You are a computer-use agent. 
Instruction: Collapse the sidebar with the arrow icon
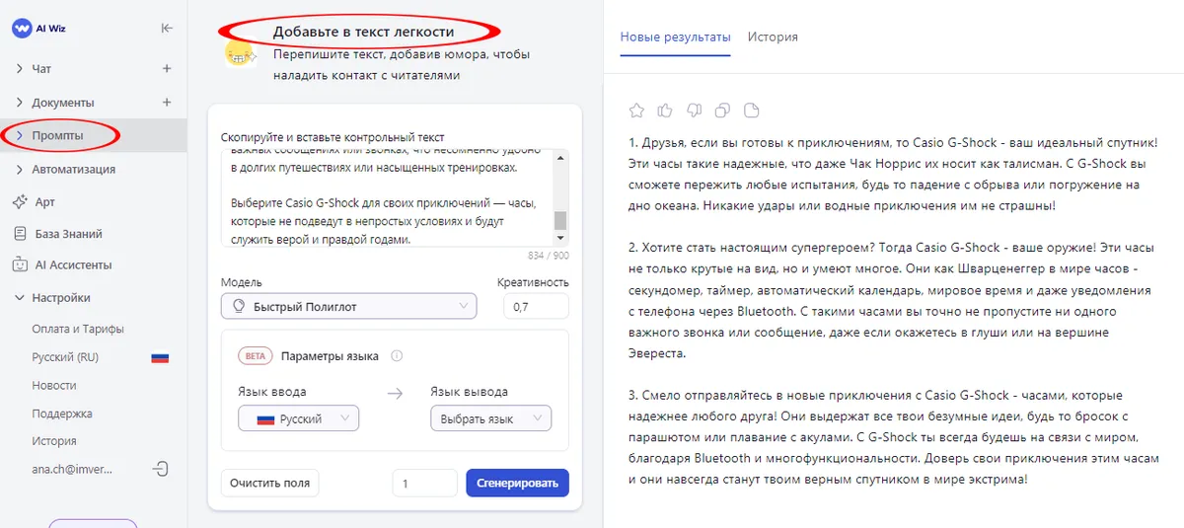pos(167,29)
